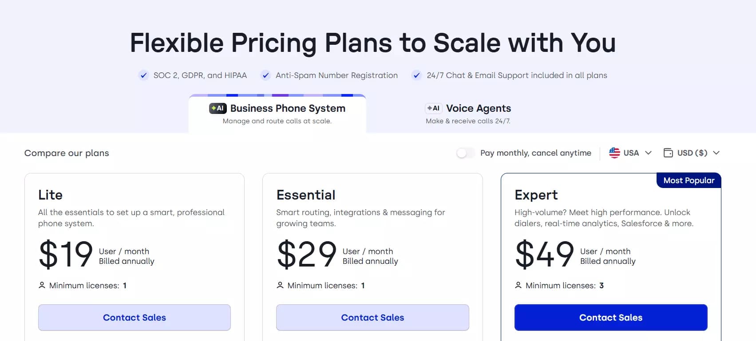Click the Most Popular badge
The height and width of the screenshot is (341, 756).
pos(689,180)
